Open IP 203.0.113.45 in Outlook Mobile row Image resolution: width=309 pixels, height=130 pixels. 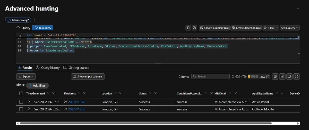[x=77, y=109]
